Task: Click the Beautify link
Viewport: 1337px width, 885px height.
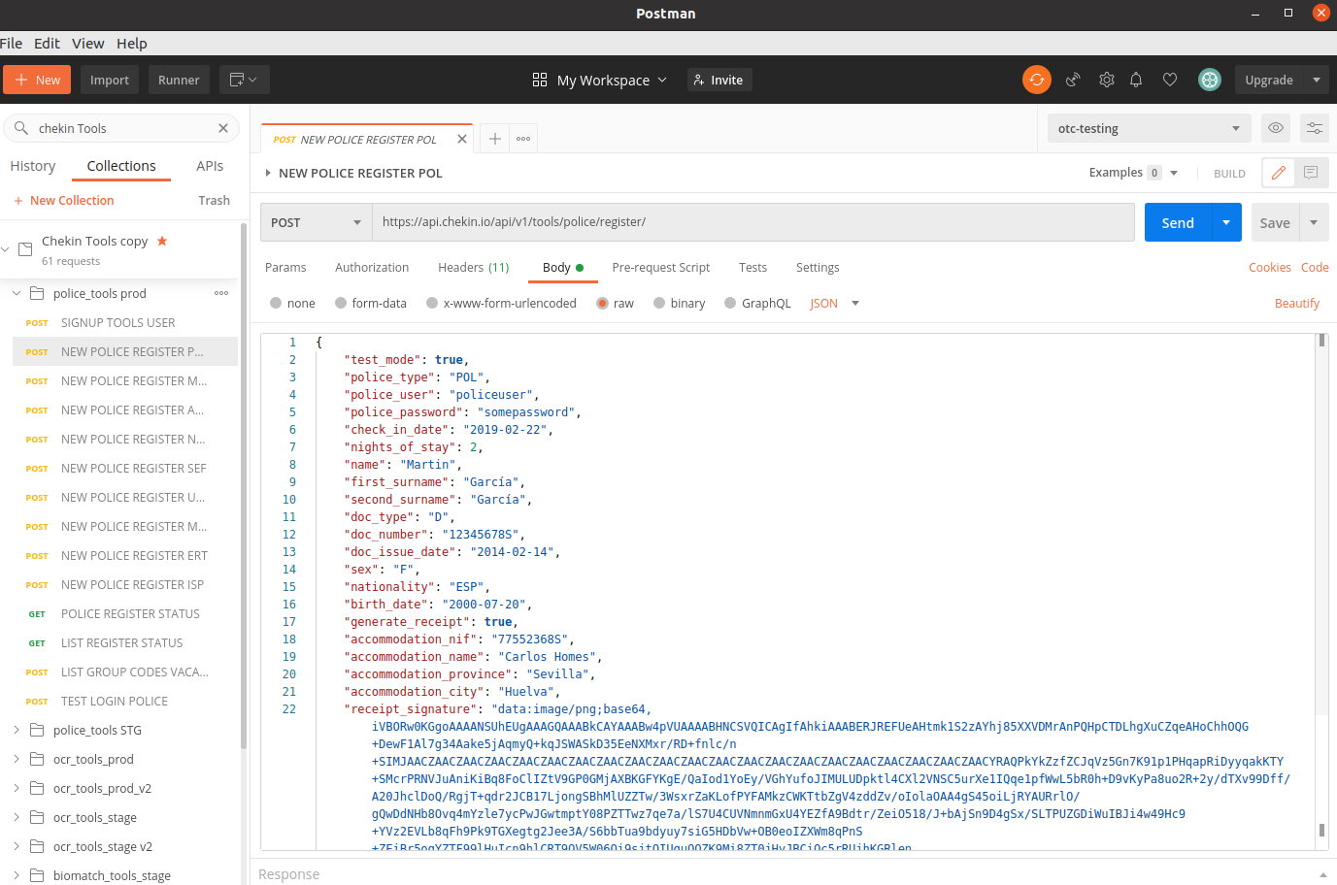Action: [x=1296, y=304]
